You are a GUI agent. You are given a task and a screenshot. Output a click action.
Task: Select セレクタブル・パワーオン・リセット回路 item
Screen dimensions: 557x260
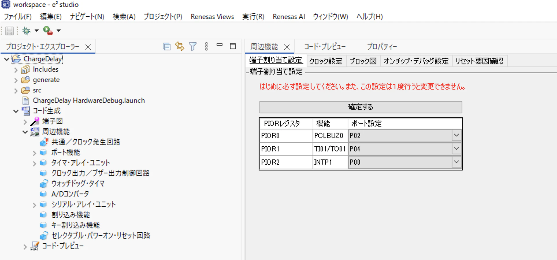pos(101,235)
